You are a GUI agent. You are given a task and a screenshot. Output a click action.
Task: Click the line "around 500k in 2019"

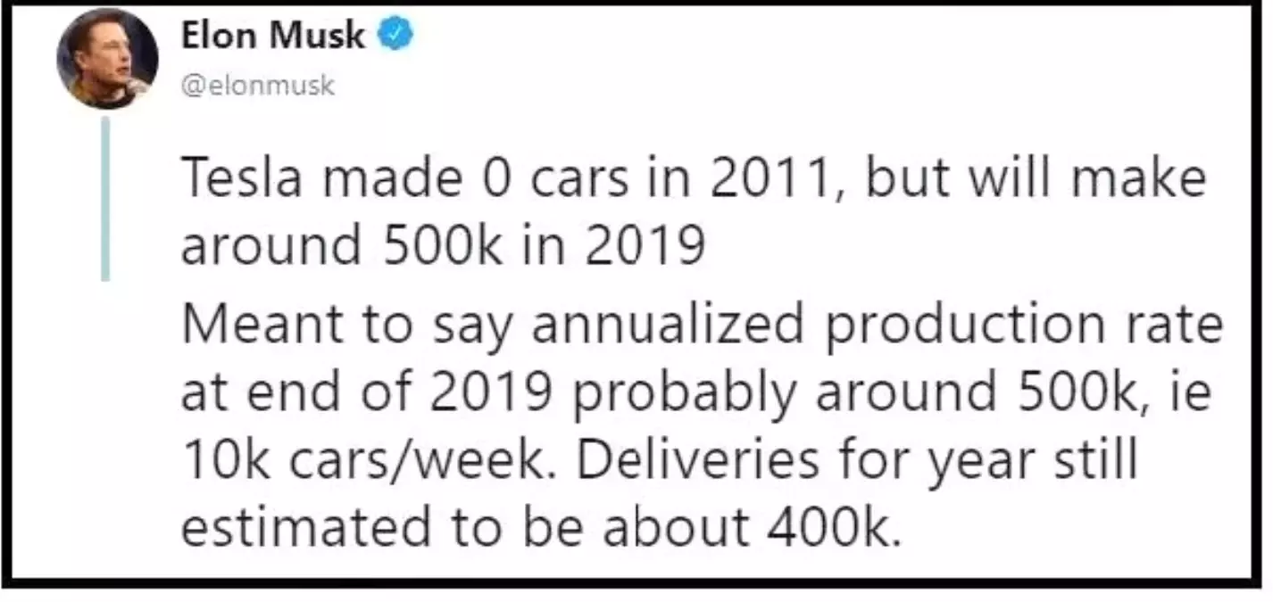tap(443, 246)
